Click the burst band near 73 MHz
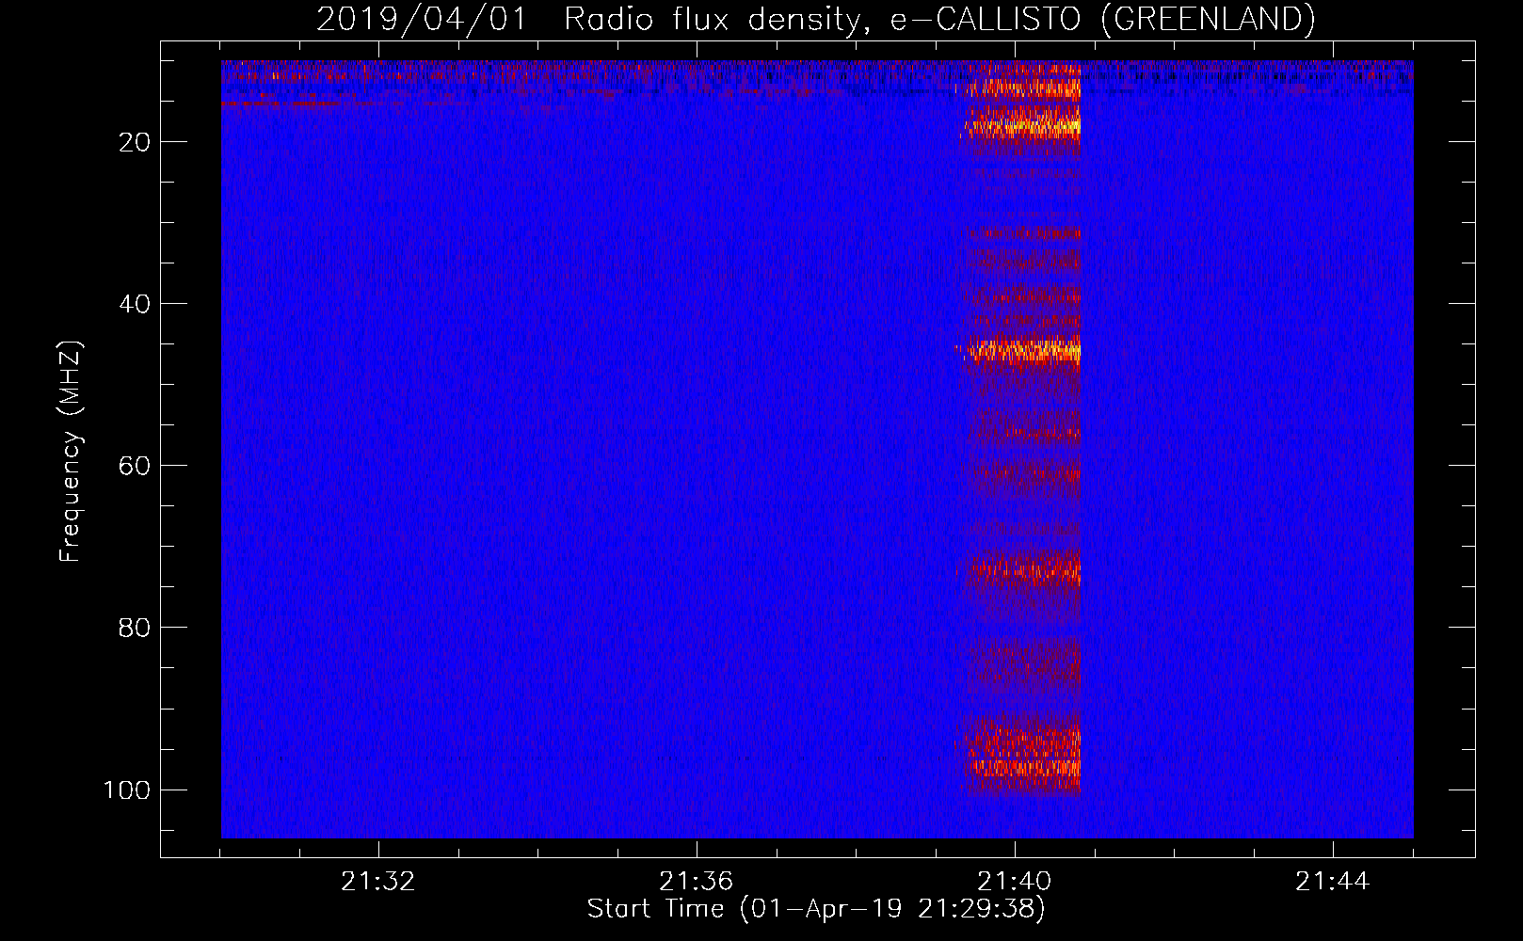This screenshot has height=941, width=1523. 1019,569
